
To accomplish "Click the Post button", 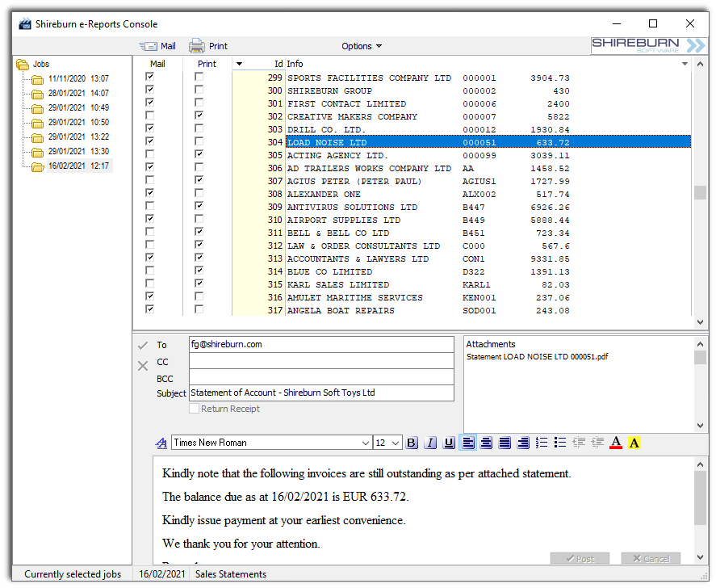I will pyautogui.click(x=580, y=558).
